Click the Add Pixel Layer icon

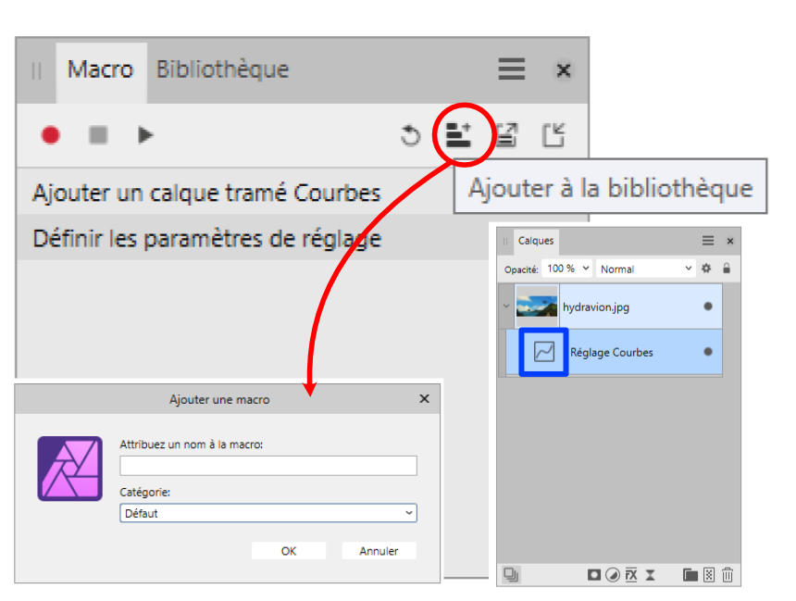(709, 575)
